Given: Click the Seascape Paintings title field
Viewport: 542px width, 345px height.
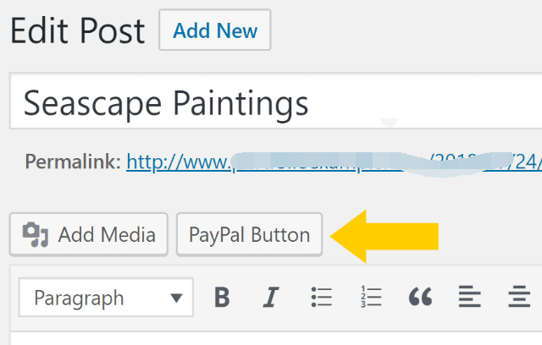Looking at the screenshot, I should click(x=276, y=101).
